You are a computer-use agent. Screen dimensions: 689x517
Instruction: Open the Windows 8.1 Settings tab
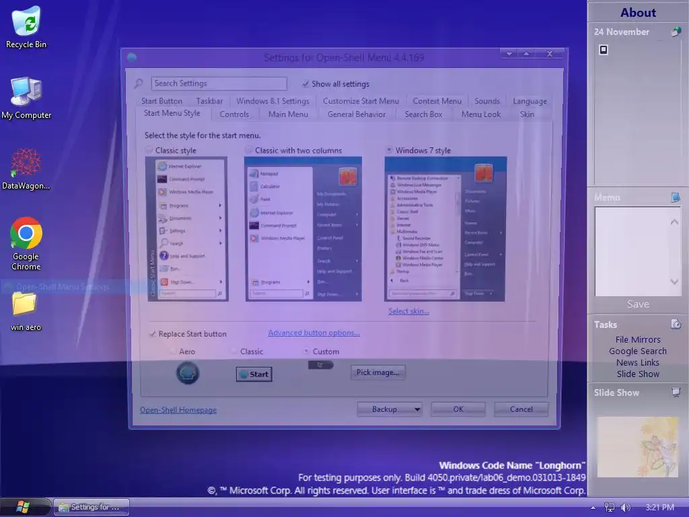(x=273, y=101)
